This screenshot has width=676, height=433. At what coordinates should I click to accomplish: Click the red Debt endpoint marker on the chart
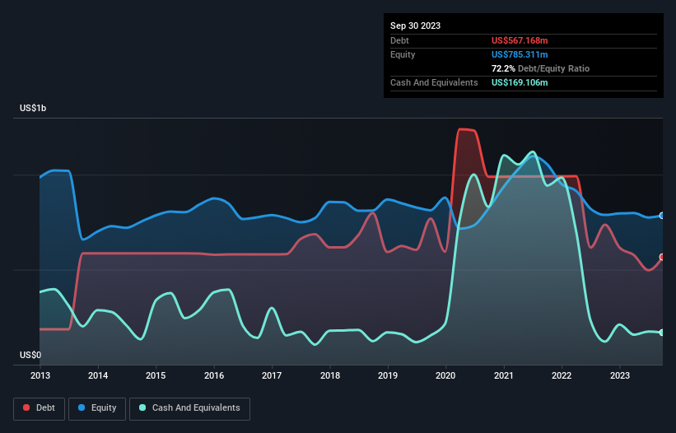(x=662, y=257)
